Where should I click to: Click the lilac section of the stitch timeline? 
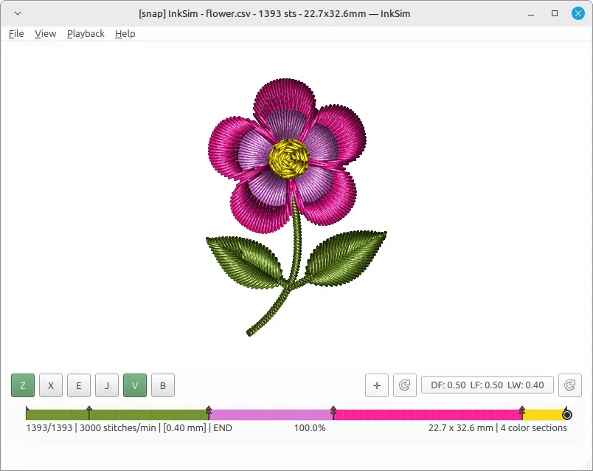271,415
